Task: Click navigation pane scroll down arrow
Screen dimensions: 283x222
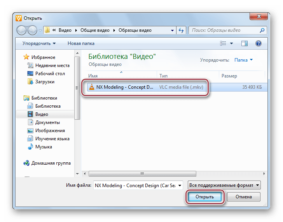Action: 77,174
